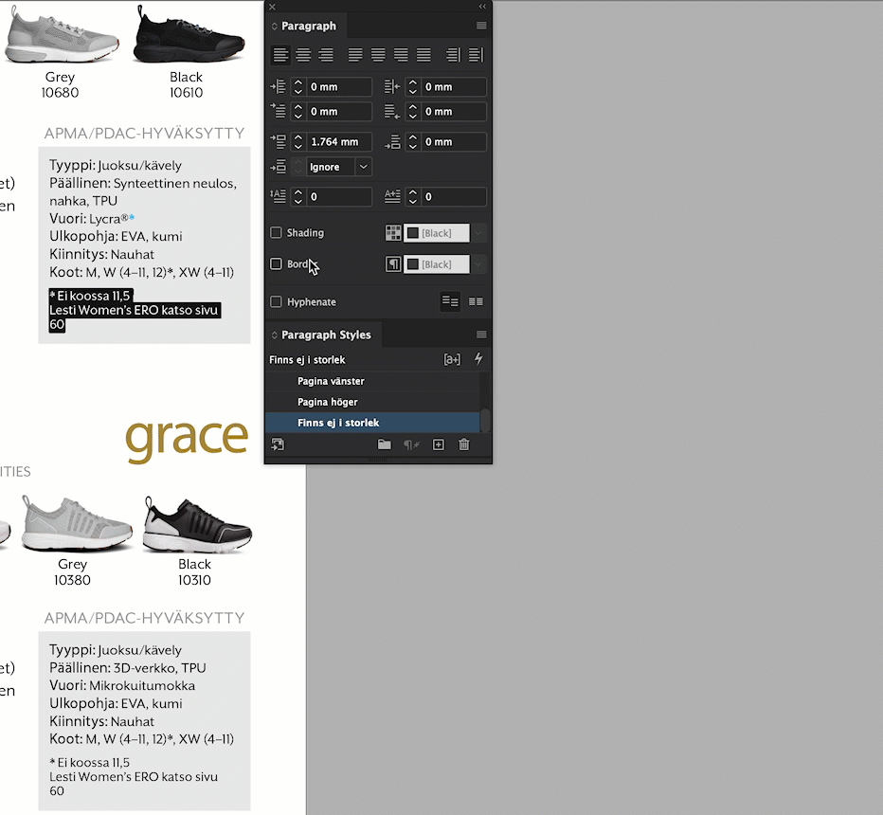Open the Shading color dropdown arrow

(x=478, y=232)
